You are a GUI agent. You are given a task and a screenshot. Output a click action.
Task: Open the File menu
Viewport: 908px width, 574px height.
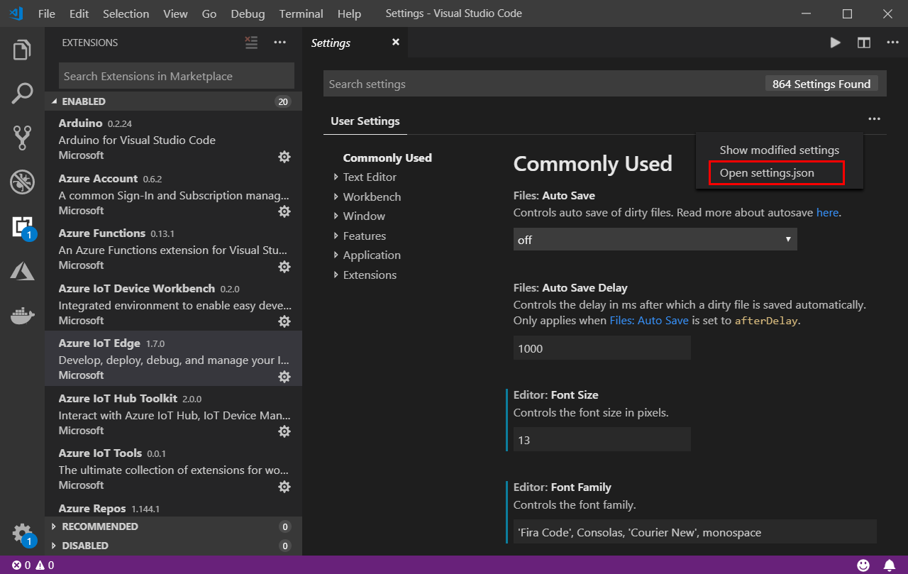pos(47,13)
